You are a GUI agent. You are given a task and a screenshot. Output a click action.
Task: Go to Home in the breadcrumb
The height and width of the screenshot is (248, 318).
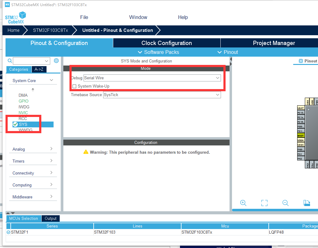[x=13, y=30]
